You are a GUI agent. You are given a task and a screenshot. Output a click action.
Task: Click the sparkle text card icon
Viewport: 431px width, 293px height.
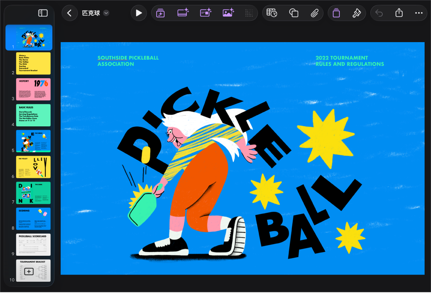pyautogui.click(x=205, y=13)
